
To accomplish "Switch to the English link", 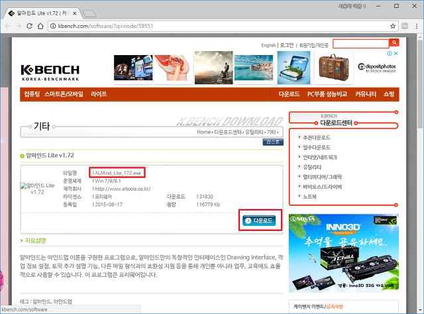I will 268,45.
